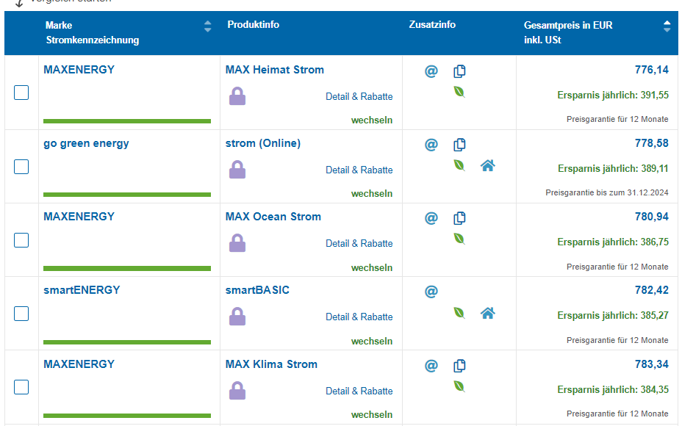This screenshot has width=682, height=426.
Task: Click the green leaf icon for smartBASIC
Action: pyautogui.click(x=459, y=313)
